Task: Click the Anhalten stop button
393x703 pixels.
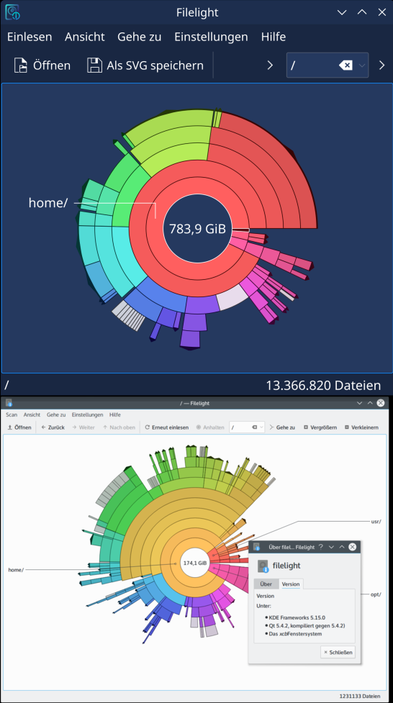Action: (x=210, y=427)
